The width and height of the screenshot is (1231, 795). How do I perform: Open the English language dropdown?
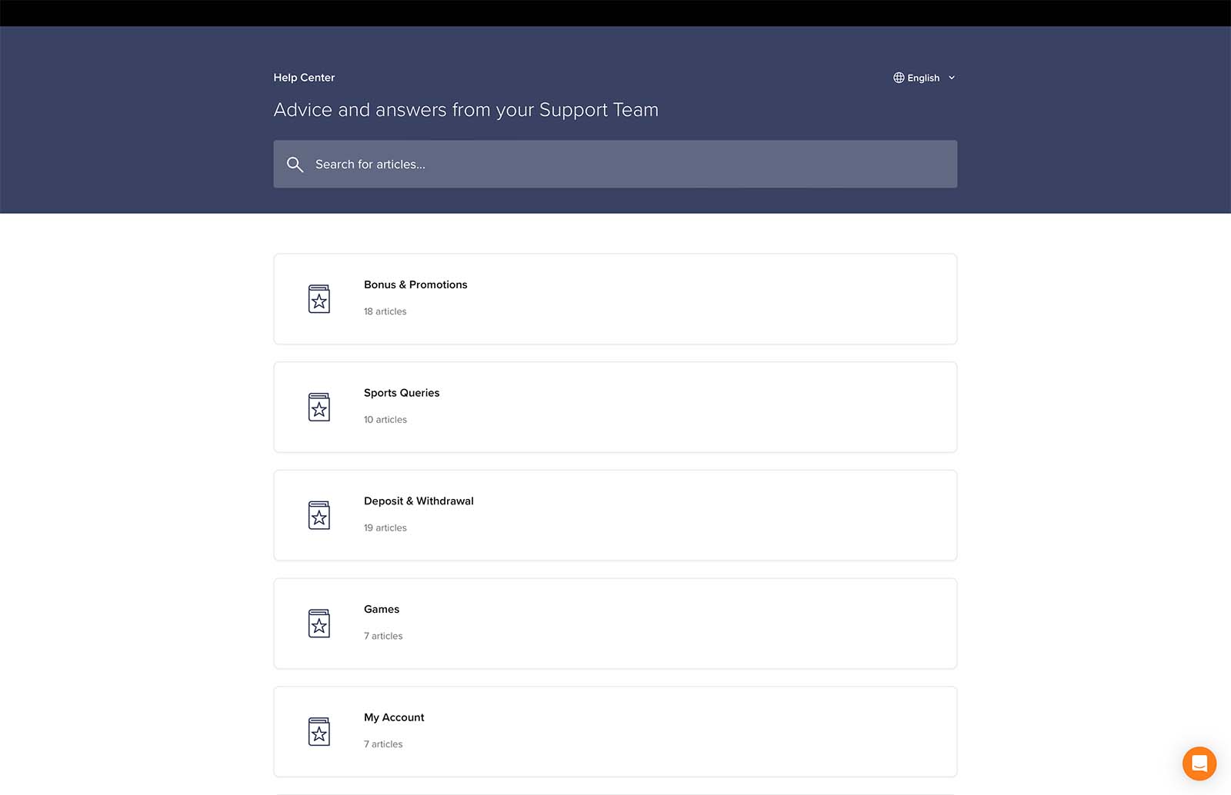[x=923, y=78]
